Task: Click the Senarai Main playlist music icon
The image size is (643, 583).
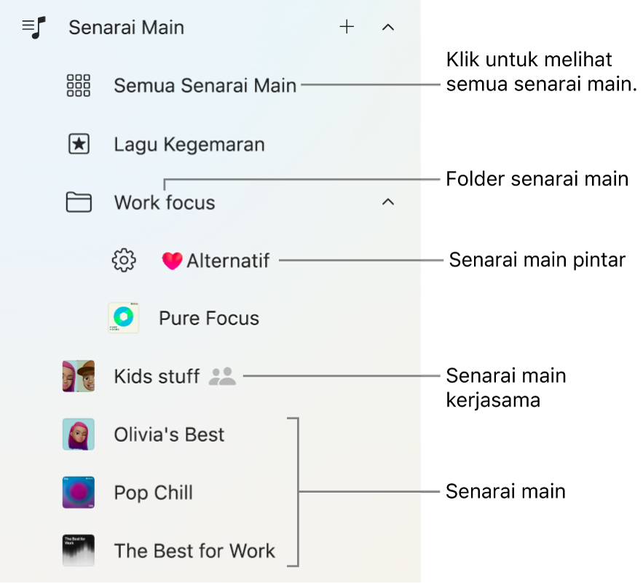Action: point(33,28)
